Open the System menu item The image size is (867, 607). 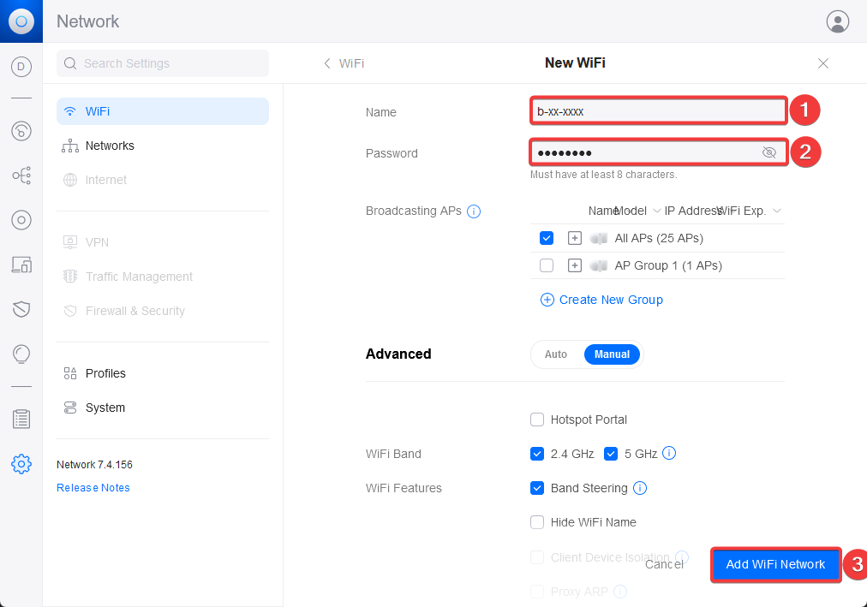coord(163,408)
